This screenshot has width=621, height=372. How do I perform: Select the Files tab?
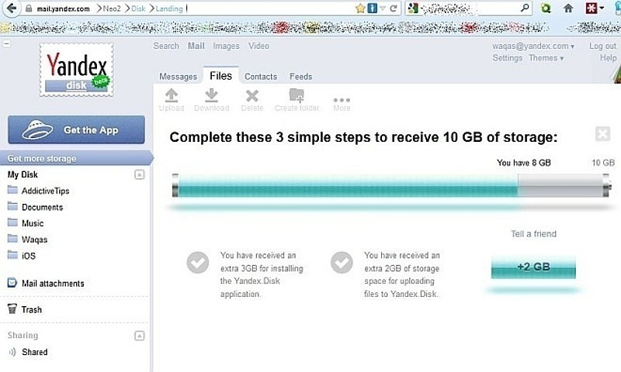(x=221, y=75)
